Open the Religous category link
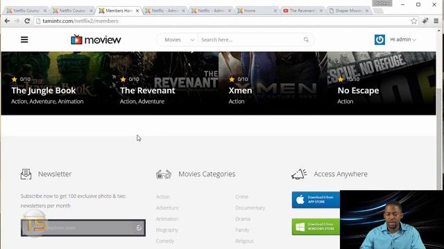The width and height of the screenshot is (444, 249). point(244,241)
